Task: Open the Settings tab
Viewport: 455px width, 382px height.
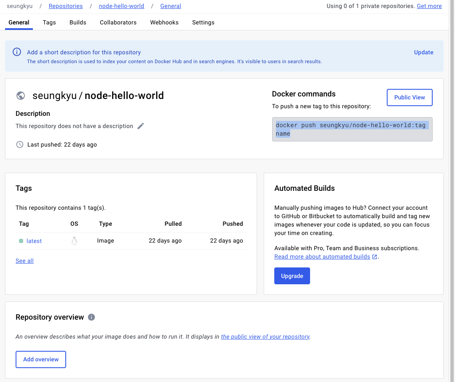Action: point(203,22)
